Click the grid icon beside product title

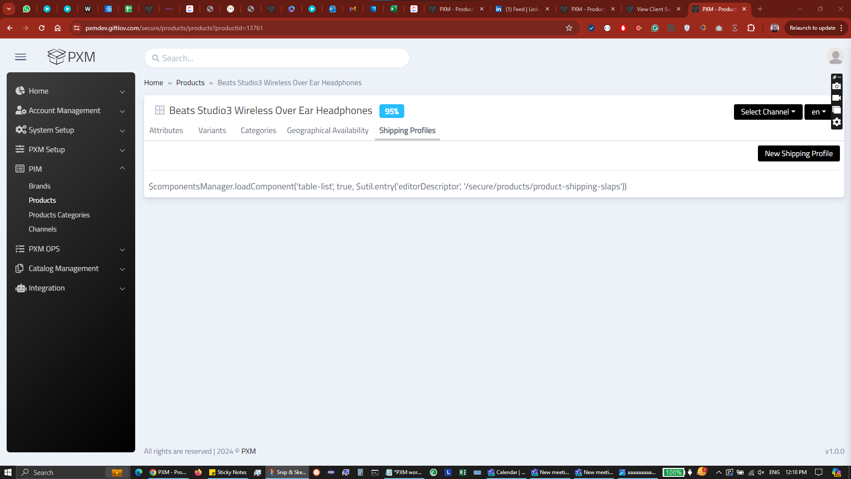160,110
